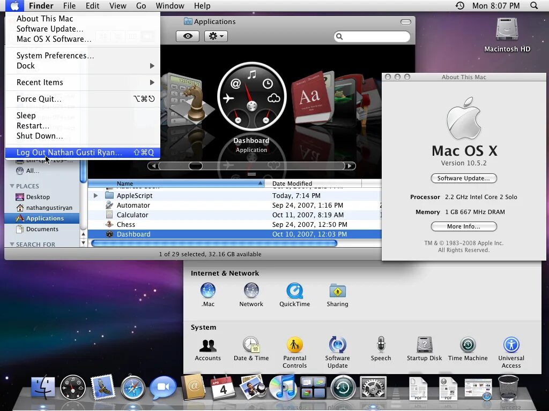Launch iTunes from the Dock
The image size is (549, 411).
point(283,387)
